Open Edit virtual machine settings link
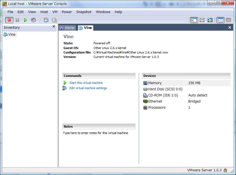The image size is (236, 175). (88, 88)
